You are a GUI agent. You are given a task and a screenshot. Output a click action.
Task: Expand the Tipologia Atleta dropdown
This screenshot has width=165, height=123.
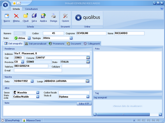click(71, 38)
